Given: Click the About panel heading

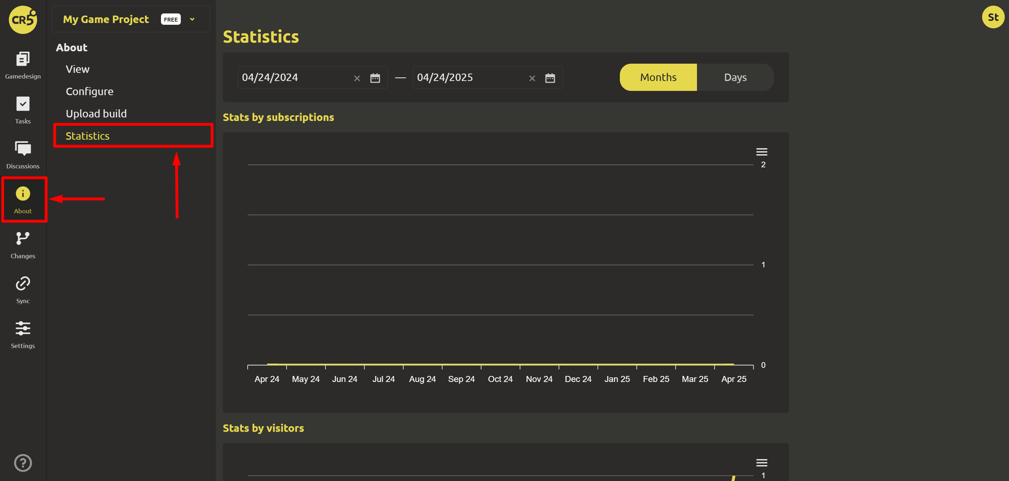Looking at the screenshot, I should [x=71, y=47].
